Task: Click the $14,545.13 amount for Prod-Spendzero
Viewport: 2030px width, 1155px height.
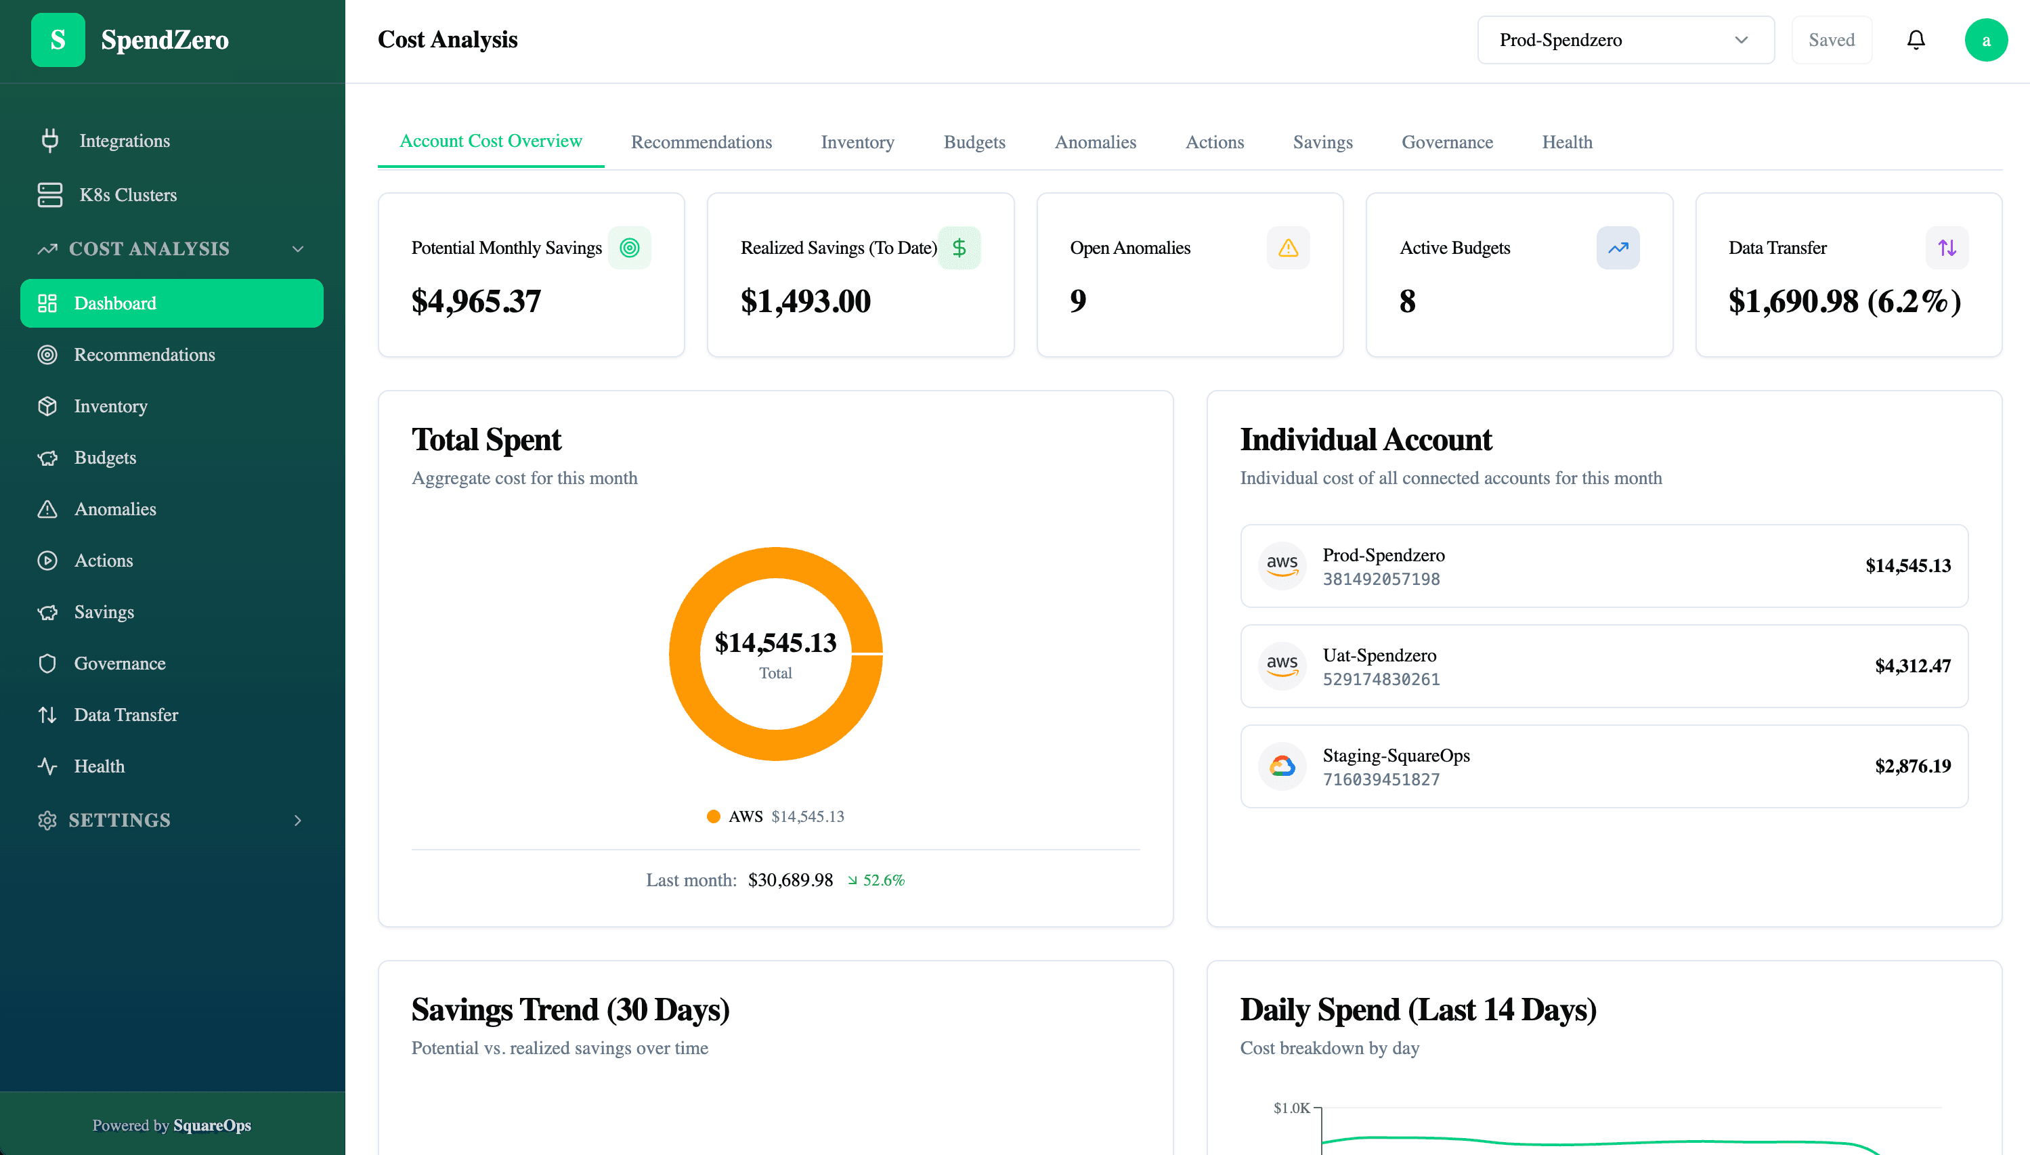Action: coord(1908,565)
